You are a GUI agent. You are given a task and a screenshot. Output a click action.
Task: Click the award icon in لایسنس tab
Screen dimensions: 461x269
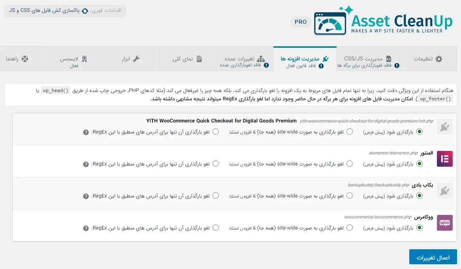(x=85, y=59)
